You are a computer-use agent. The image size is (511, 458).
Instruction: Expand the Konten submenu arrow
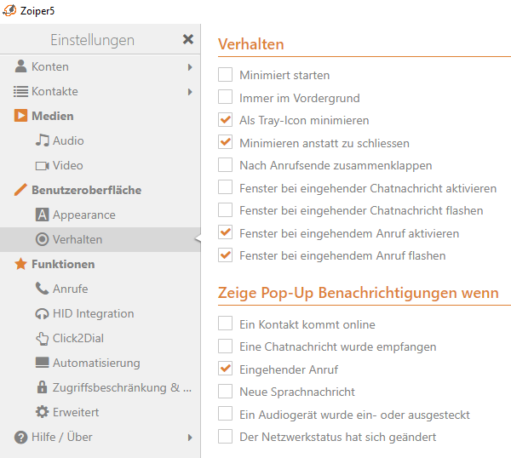(189, 67)
